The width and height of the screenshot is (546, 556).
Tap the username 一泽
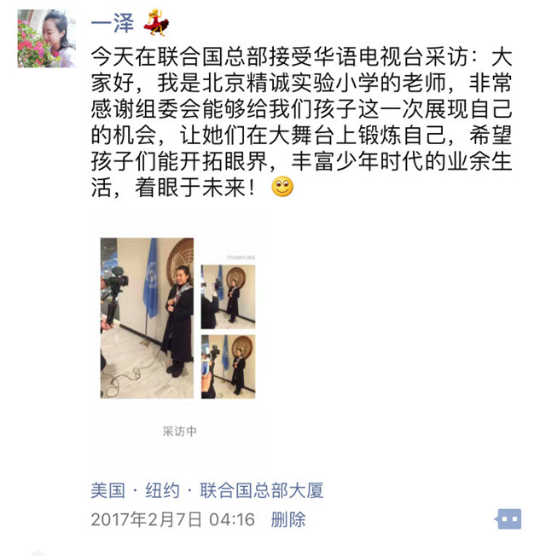point(113,24)
